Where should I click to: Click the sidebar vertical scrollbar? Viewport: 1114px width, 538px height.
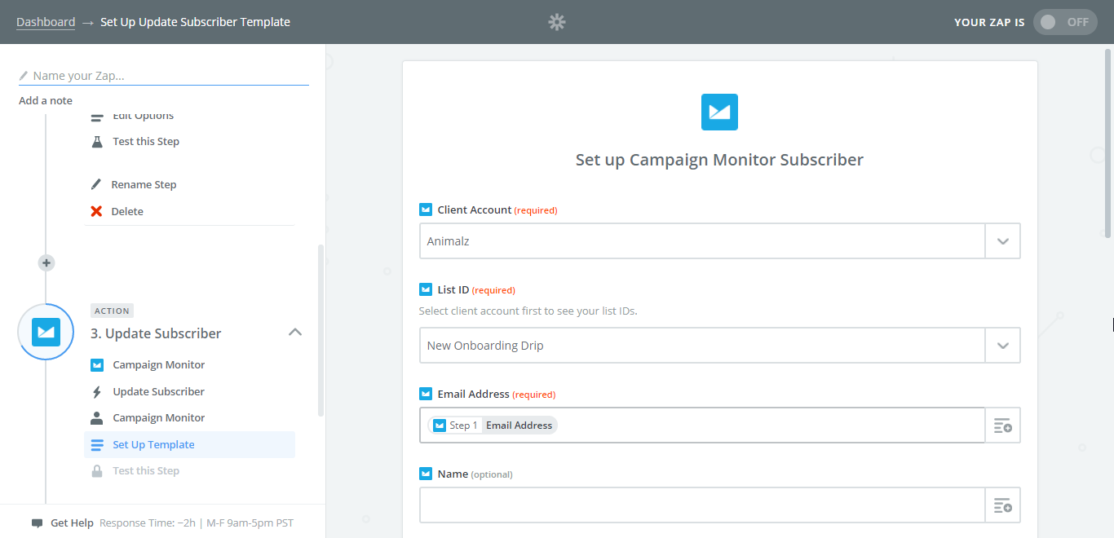(321, 330)
